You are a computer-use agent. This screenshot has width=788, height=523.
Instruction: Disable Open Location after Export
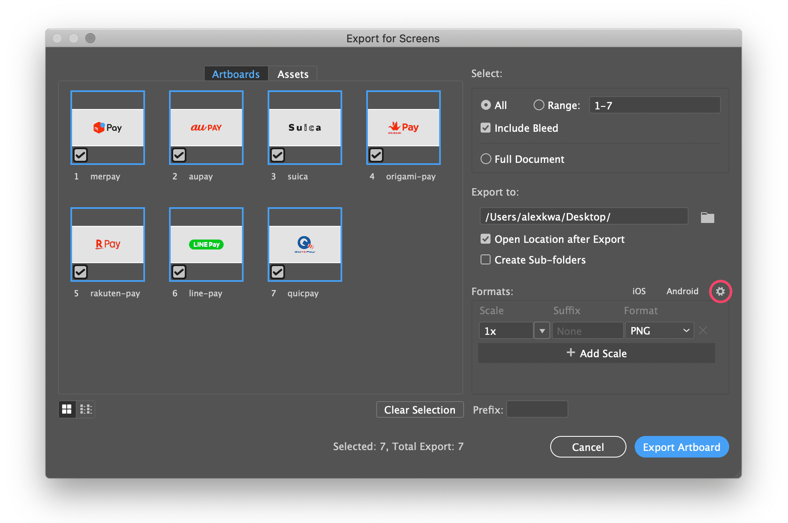coord(486,239)
